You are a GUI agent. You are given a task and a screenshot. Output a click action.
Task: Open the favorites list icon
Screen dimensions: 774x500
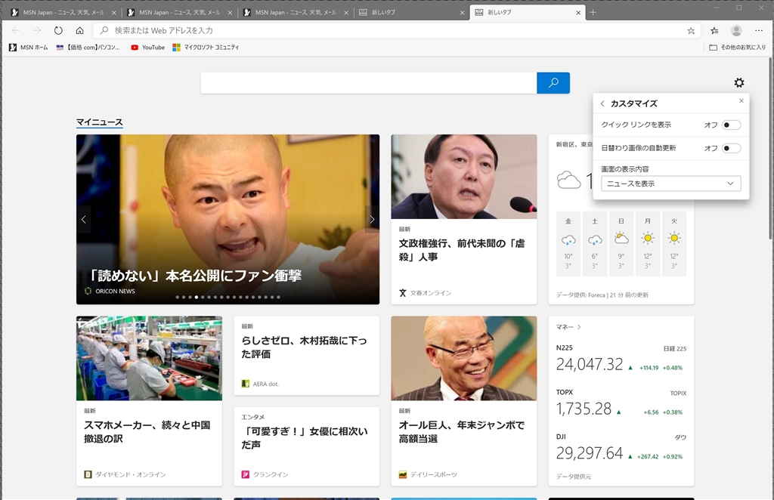[x=714, y=30]
